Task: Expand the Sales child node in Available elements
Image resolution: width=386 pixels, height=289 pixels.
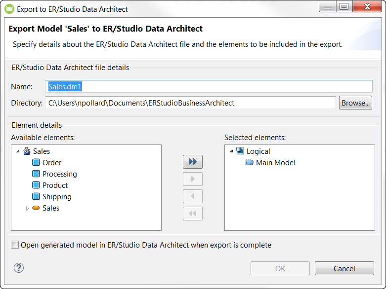Action: tap(27, 208)
